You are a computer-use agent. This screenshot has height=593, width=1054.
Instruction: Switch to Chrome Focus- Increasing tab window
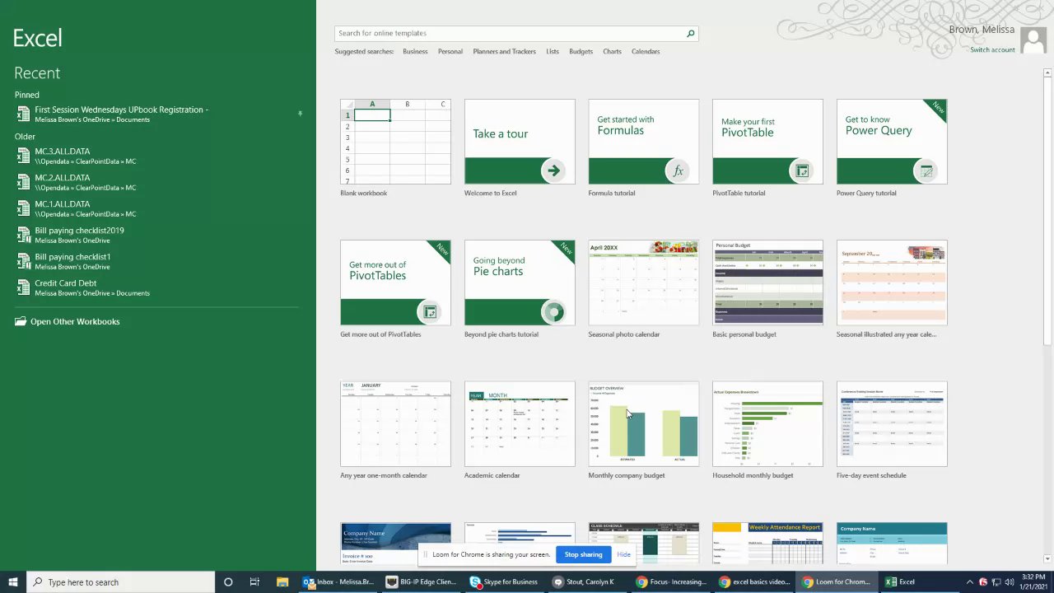click(x=672, y=582)
